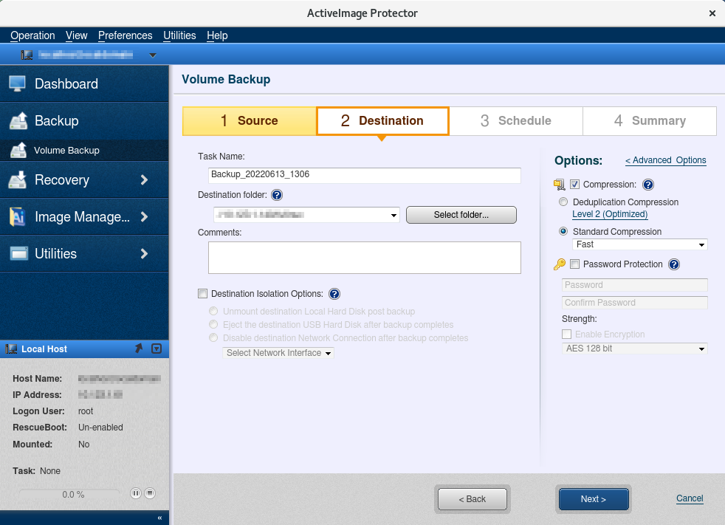This screenshot has height=525, width=725.
Task: Open the Destination folder dropdown
Action: [306, 215]
